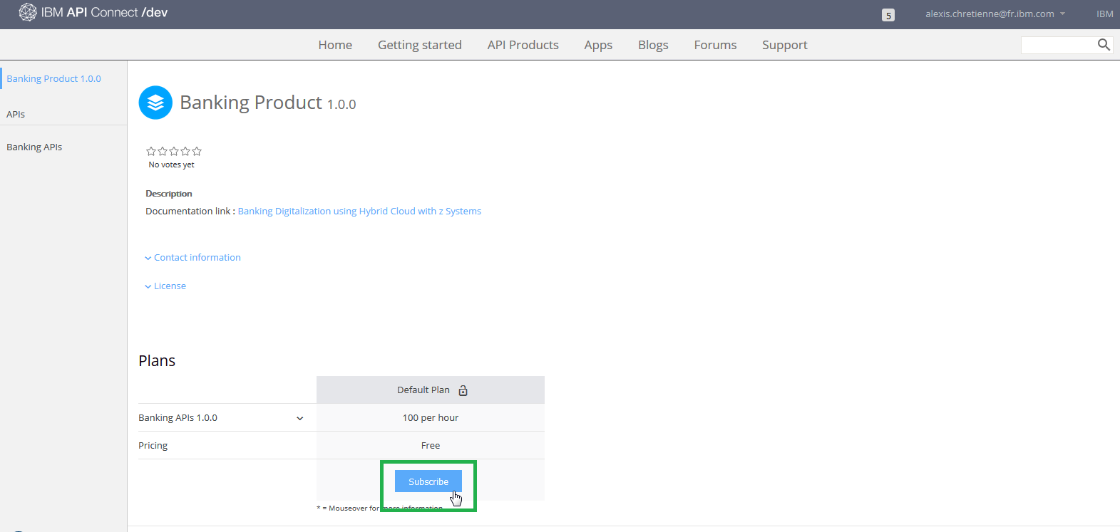Focus the search input field

coord(1059,45)
